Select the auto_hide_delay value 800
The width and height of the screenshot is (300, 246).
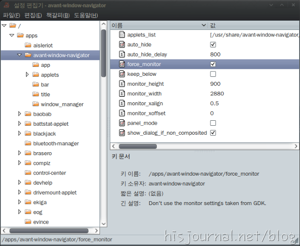pyautogui.click(x=215, y=54)
